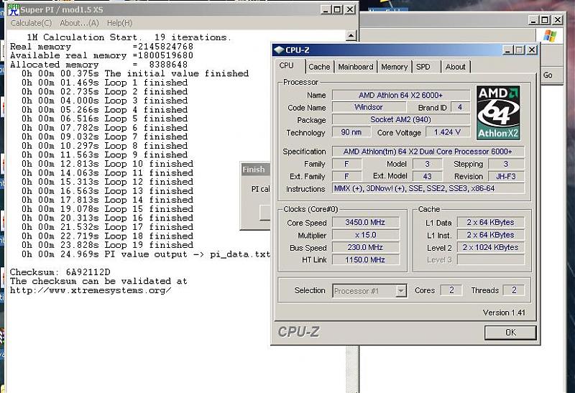Click the 1M Calculation Start line
575x393 pixels.
point(129,37)
